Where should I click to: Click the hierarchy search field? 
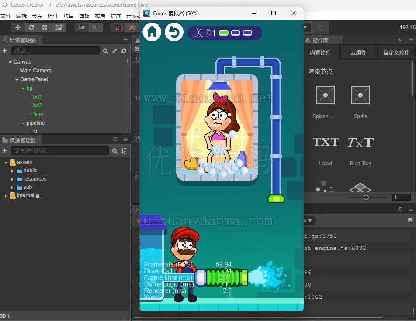pyautogui.click(x=55, y=51)
